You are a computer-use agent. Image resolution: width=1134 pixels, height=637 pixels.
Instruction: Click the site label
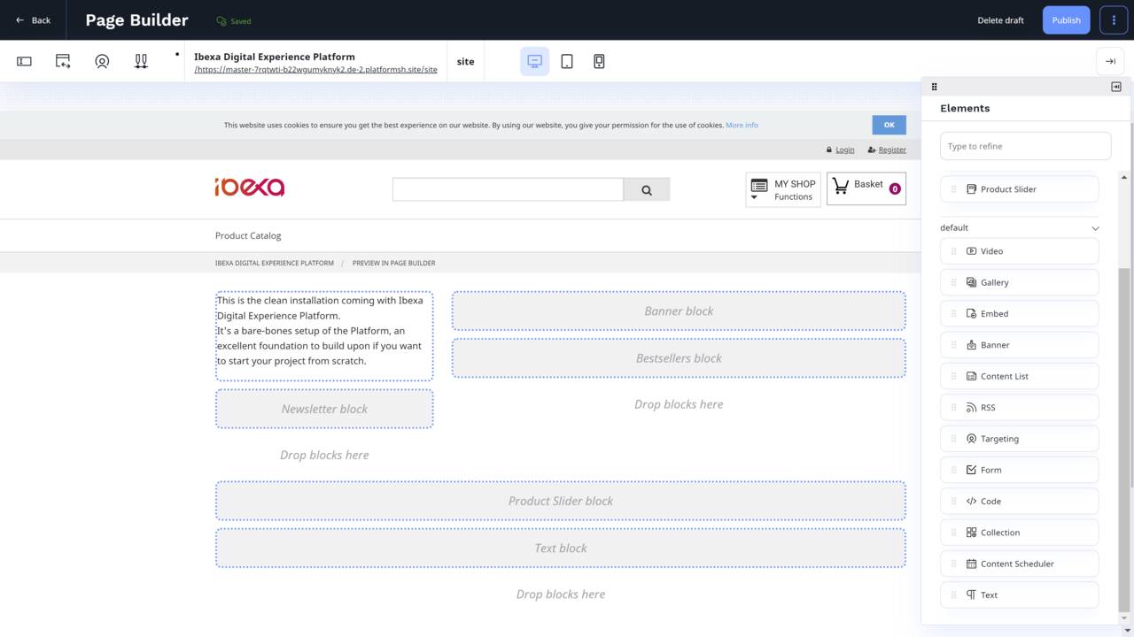pos(465,61)
